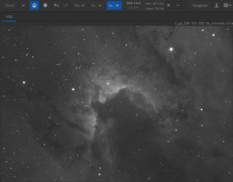233x182 pixels.
Task: Decrease thread count with minus button
Action: (x=178, y=5)
